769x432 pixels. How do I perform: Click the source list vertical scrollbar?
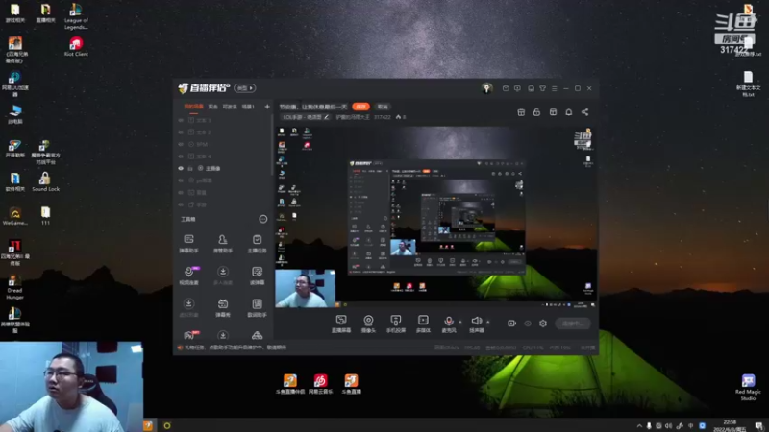(x=272, y=145)
